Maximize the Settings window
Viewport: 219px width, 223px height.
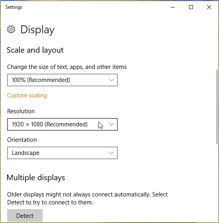[x=191, y=7]
